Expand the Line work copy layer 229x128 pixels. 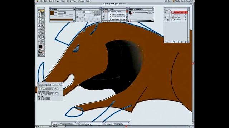[170, 12]
